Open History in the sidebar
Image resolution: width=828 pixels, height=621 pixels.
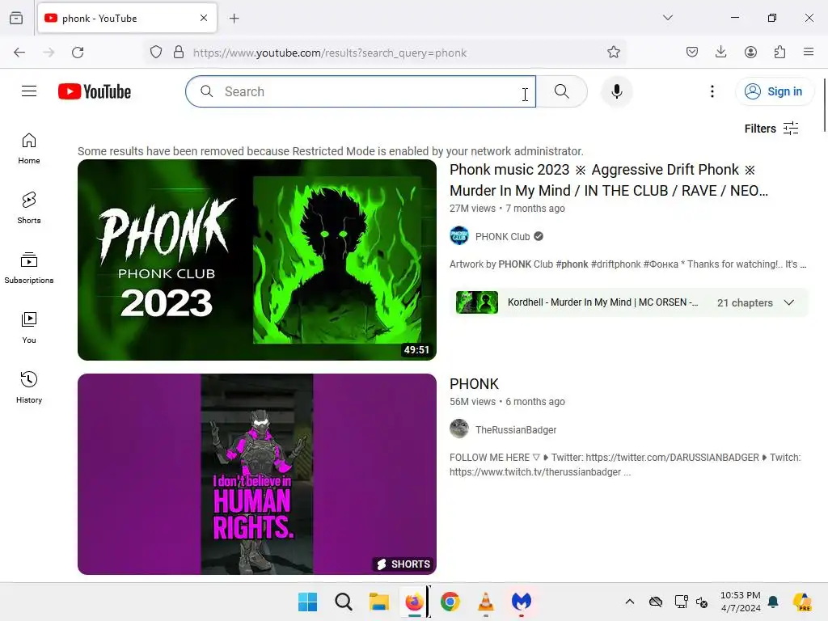tap(29, 387)
